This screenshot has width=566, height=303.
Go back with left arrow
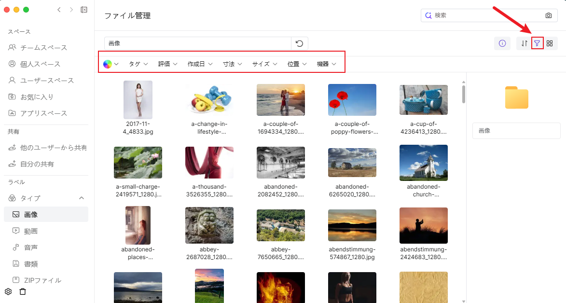click(x=59, y=10)
